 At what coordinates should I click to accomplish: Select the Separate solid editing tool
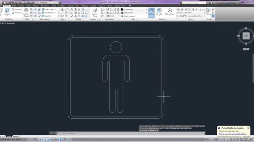click(x=46, y=16)
